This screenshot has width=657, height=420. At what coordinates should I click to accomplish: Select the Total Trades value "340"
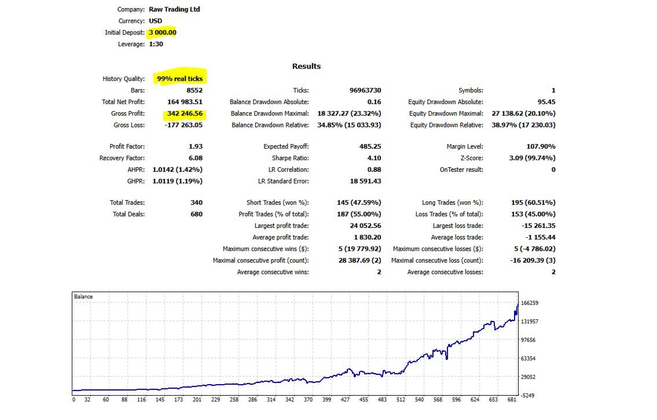(x=196, y=202)
